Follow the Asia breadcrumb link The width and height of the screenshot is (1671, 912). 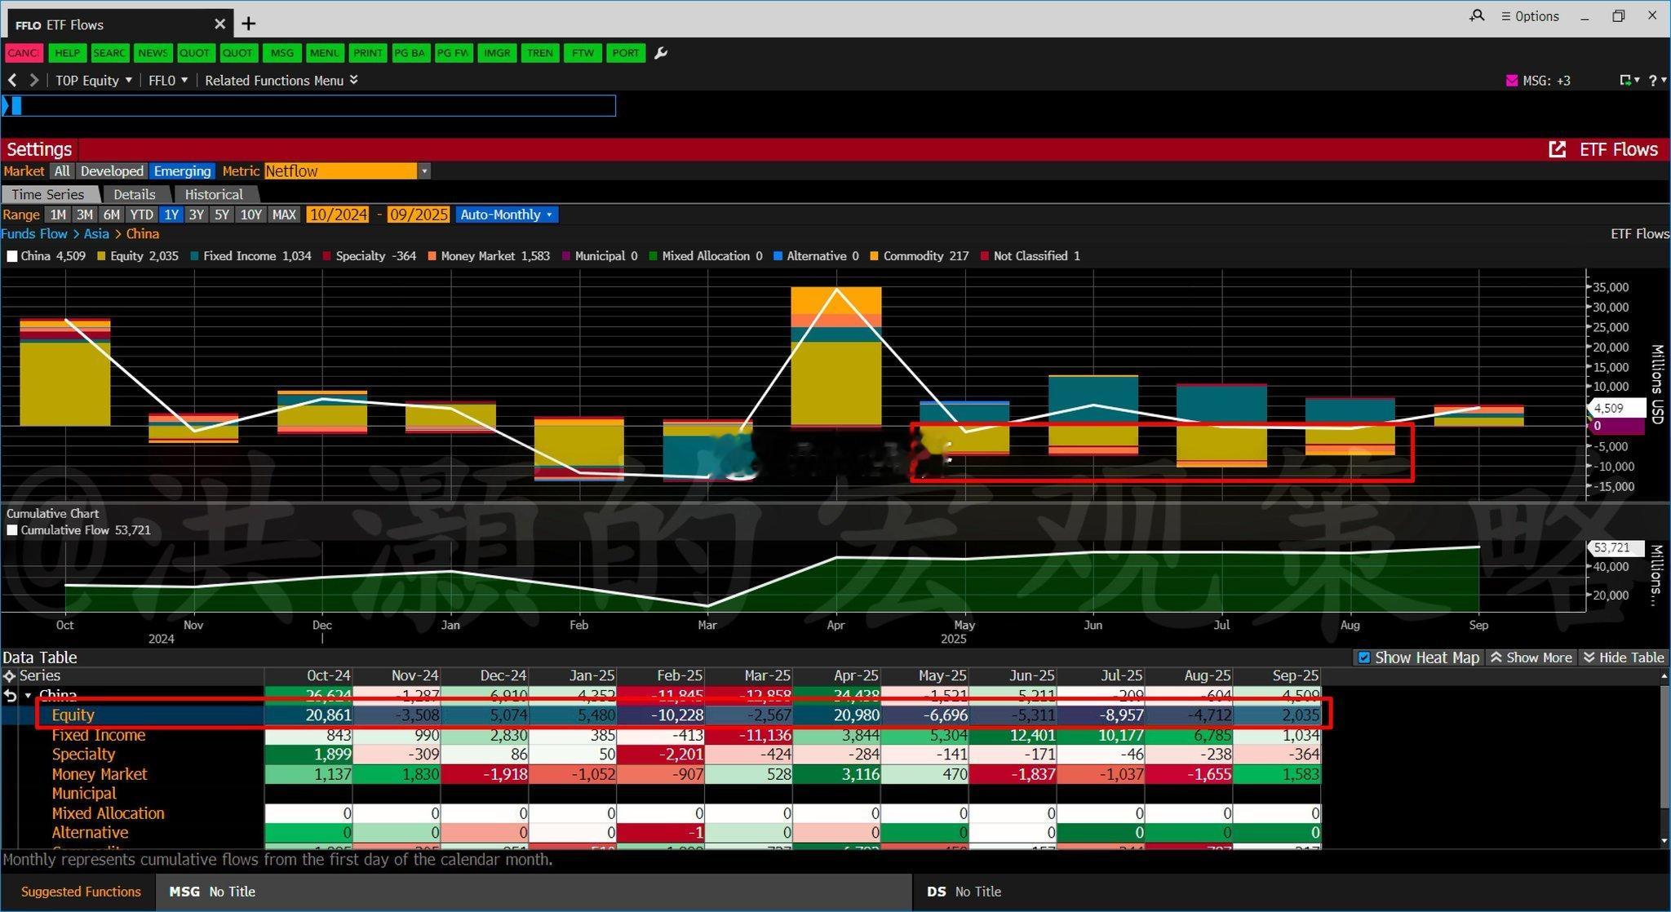[x=95, y=234]
